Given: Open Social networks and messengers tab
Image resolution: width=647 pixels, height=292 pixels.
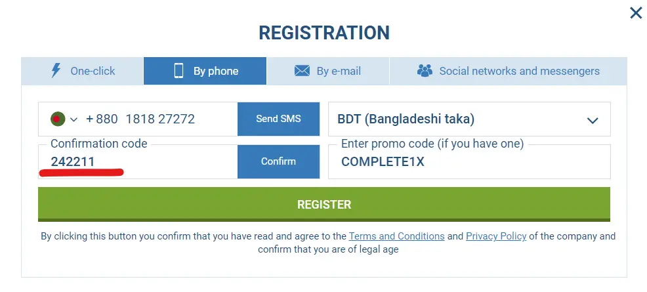Looking at the screenshot, I should [x=518, y=71].
